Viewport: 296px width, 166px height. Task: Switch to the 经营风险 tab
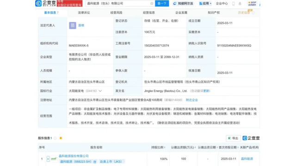pyautogui.click(x=116, y=12)
